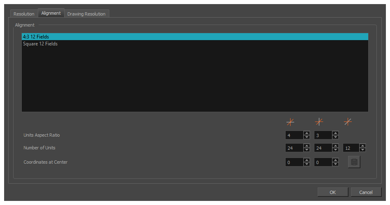Click the save alignment disk icon
Image resolution: width=390 pixels, height=205 pixels.
click(x=354, y=162)
